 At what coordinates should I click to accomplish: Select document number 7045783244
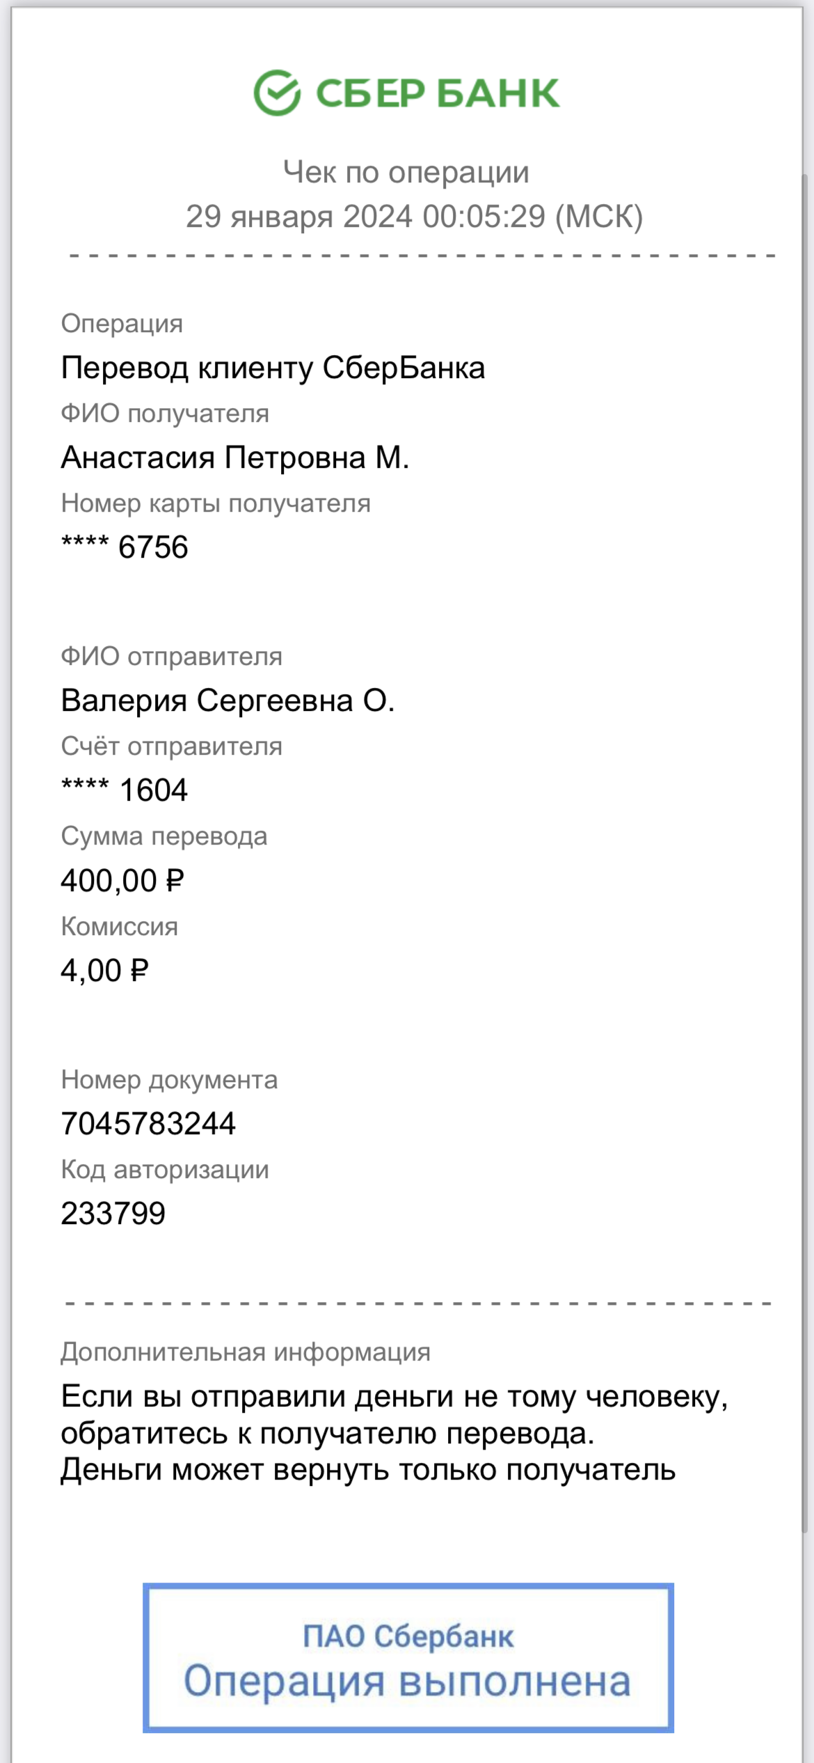click(x=148, y=1123)
